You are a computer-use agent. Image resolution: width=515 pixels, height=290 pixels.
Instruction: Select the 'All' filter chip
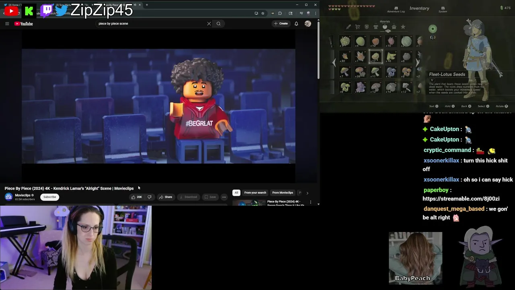pyautogui.click(x=236, y=193)
